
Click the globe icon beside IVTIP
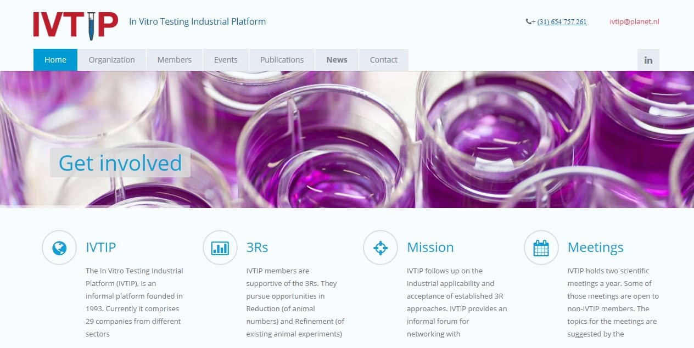point(59,248)
